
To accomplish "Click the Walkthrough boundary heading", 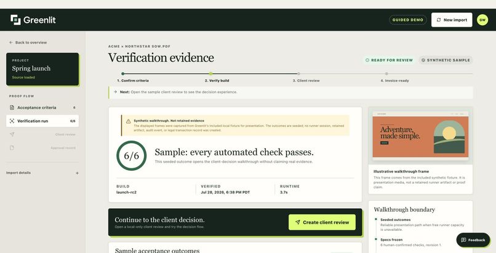I will 404,209.
